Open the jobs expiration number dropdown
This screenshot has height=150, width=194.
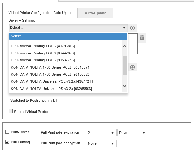[x=101, y=133]
